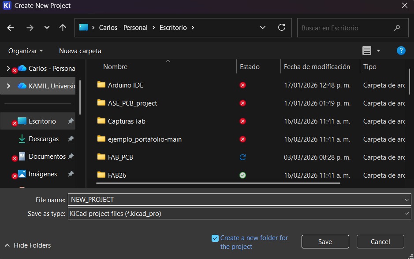Refresh the Escritorio folder view
Screen dimensions: 414x259
282,27
